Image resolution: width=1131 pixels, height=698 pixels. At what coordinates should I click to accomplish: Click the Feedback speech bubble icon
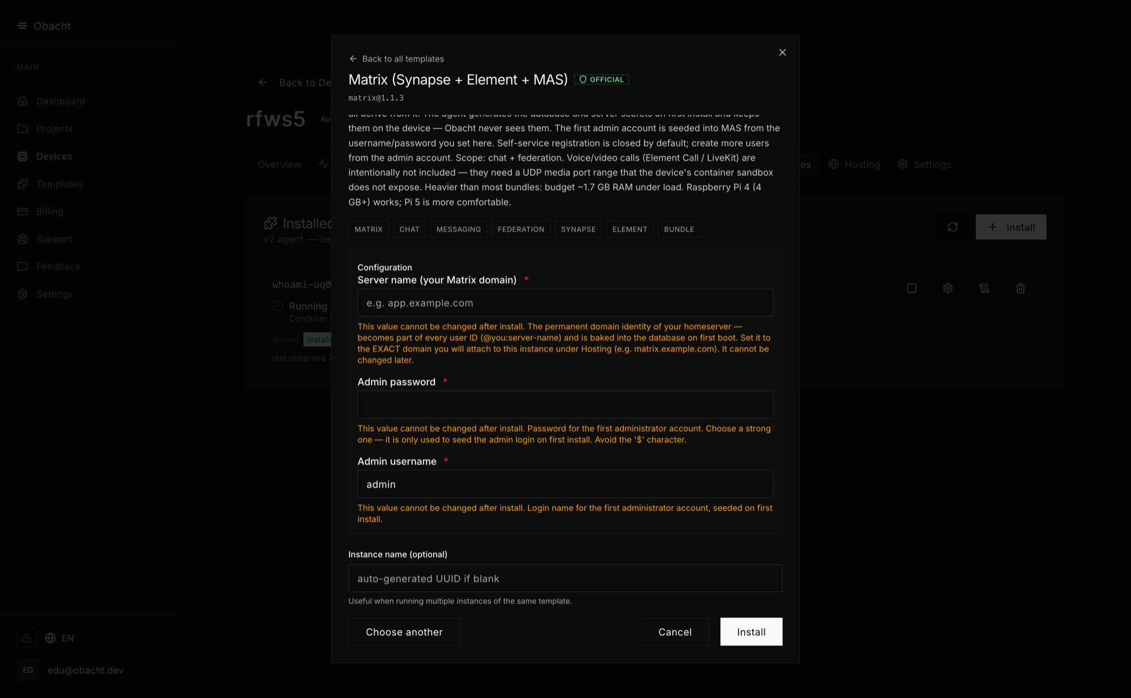tap(23, 266)
